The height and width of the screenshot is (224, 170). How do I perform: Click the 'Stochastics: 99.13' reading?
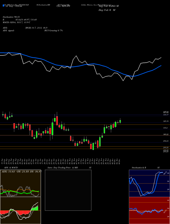[11, 17]
